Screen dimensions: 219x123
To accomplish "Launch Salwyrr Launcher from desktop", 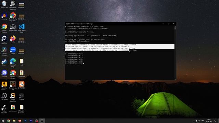I will coord(13,97).
